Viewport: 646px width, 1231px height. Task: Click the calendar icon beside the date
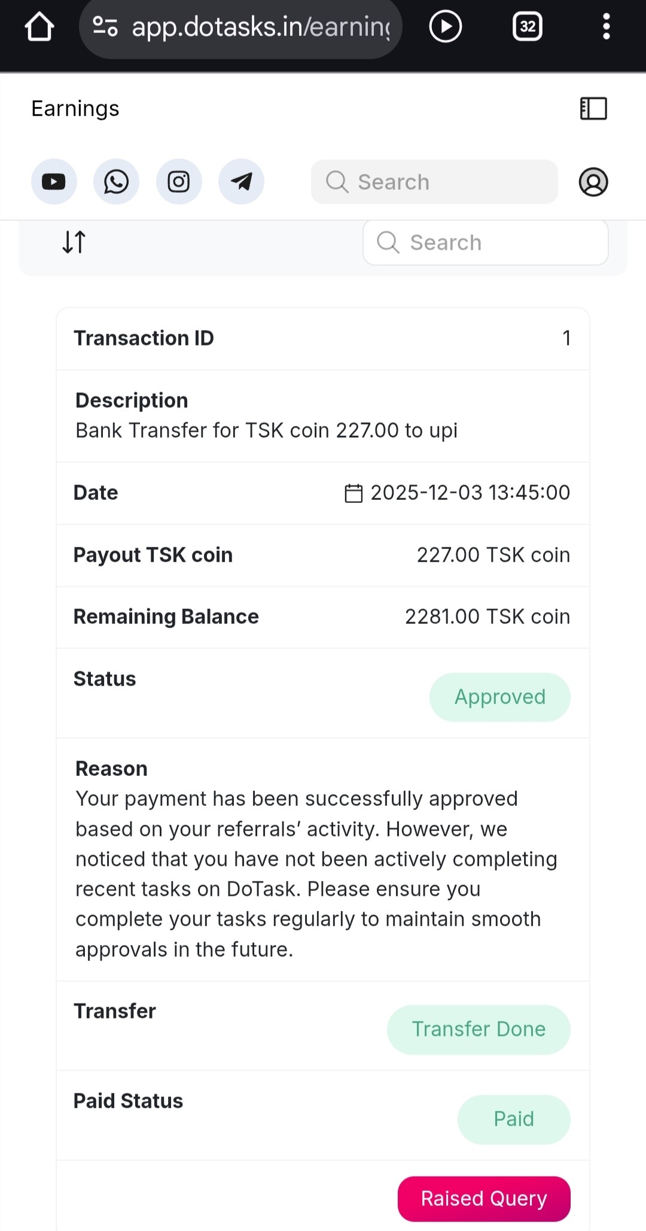point(354,493)
